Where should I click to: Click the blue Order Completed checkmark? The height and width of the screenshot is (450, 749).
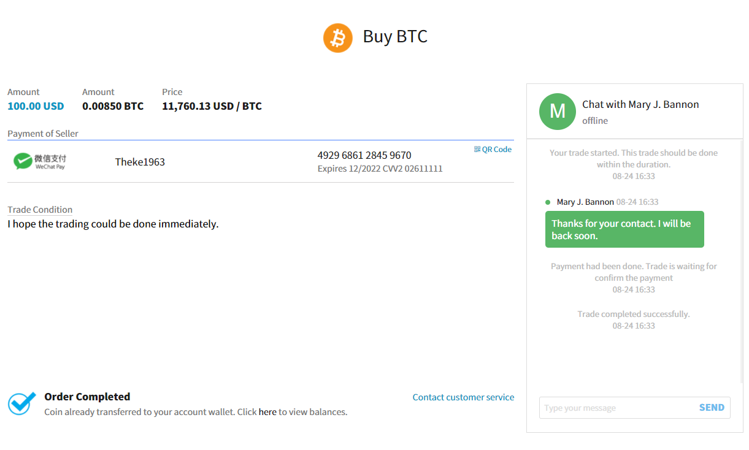20,402
